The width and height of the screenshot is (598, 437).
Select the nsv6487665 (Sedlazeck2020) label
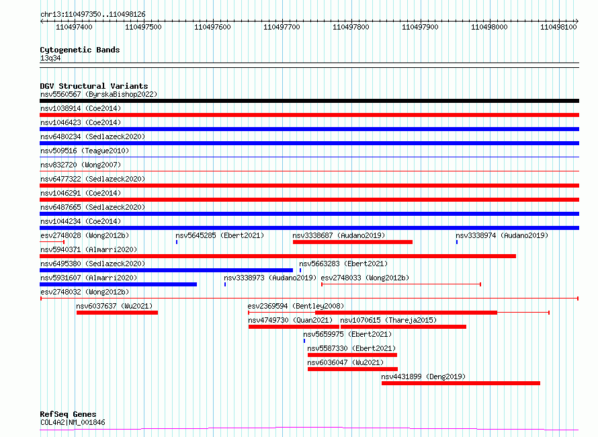point(93,207)
